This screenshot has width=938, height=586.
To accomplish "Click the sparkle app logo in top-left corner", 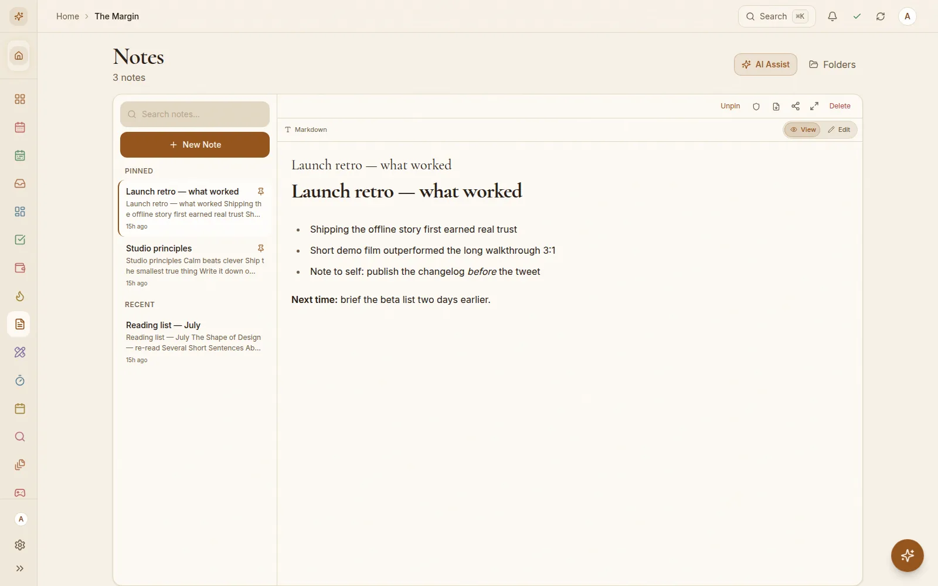I will [19, 16].
